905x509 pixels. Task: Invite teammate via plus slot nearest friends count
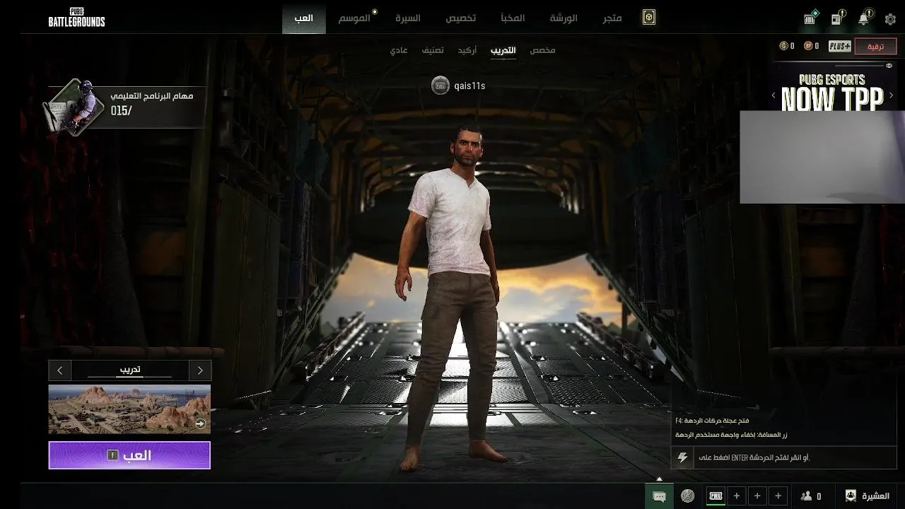(778, 496)
